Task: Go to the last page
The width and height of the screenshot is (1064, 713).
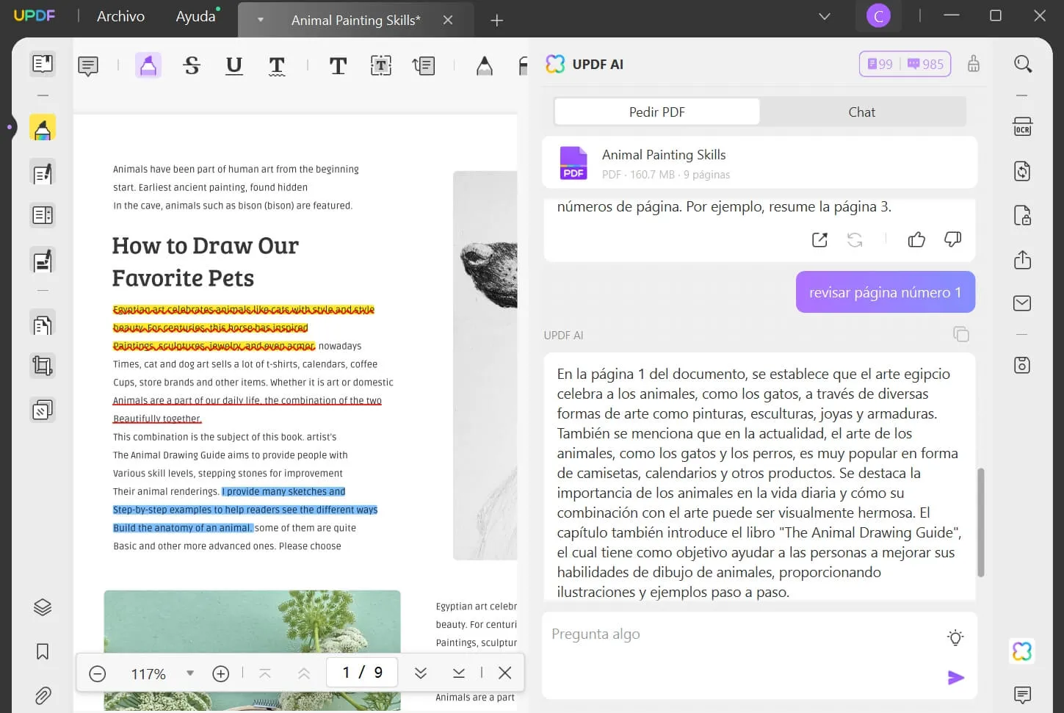Action: pos(459,673)
